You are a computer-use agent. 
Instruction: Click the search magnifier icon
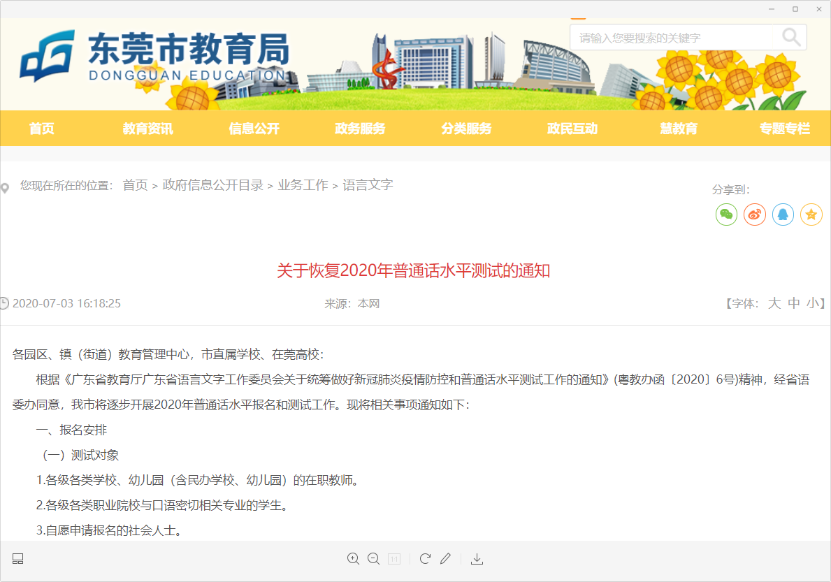point(790,37)
